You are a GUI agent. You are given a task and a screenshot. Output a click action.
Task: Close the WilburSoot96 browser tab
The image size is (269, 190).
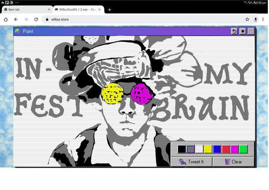point(100,9)
